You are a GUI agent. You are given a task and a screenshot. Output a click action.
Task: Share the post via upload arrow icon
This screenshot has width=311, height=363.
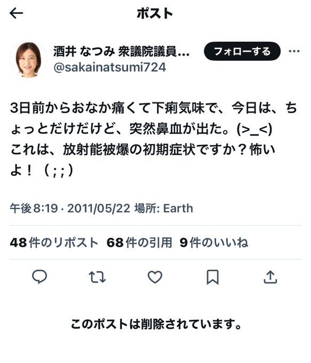click(x=270, y=277)
